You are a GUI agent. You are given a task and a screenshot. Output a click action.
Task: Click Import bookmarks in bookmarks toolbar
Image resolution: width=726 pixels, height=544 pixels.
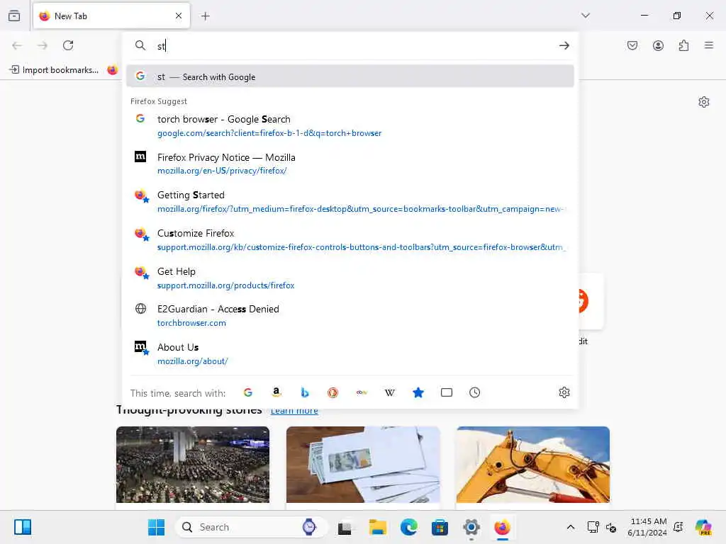point(54,70)
